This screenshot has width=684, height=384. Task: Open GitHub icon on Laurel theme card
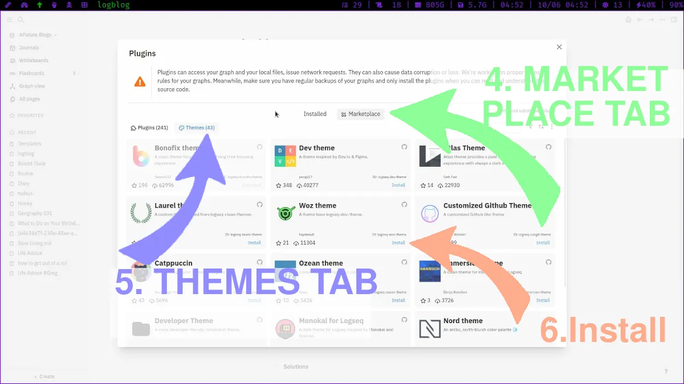pos(259,204)
